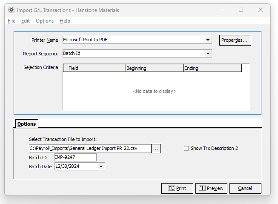Click the F11 Preview button

(211, 188)
